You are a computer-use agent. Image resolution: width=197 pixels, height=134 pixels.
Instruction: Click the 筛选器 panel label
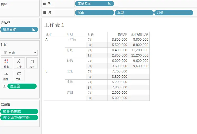[6, 22]
